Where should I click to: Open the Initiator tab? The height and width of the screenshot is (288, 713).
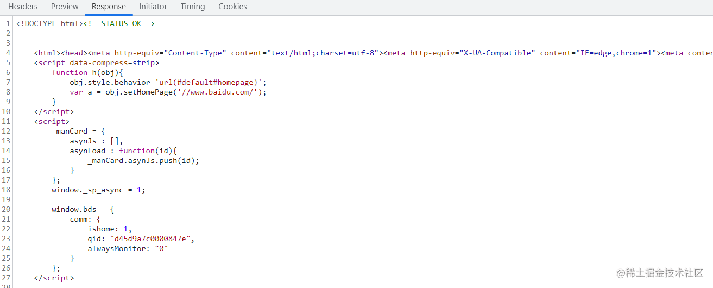[x=153, y=7]
